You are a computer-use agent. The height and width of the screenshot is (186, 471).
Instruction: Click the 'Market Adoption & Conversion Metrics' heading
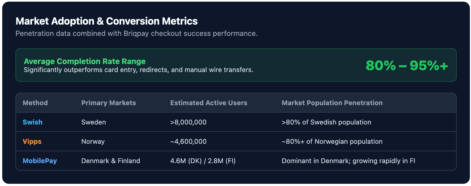click(x=107, y=21)
